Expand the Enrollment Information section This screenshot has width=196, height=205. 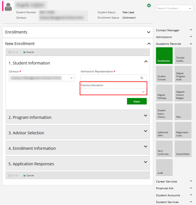146,146
